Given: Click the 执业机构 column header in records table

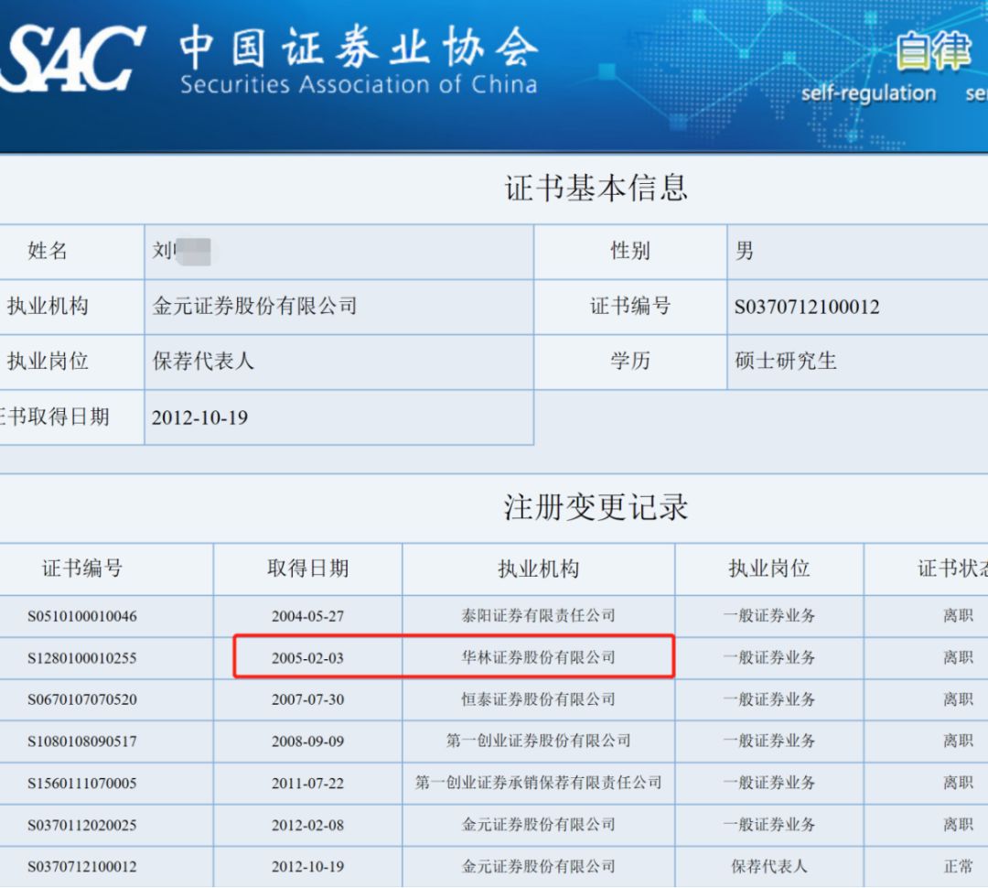Looking at the screenshot, I should point(539,569).
